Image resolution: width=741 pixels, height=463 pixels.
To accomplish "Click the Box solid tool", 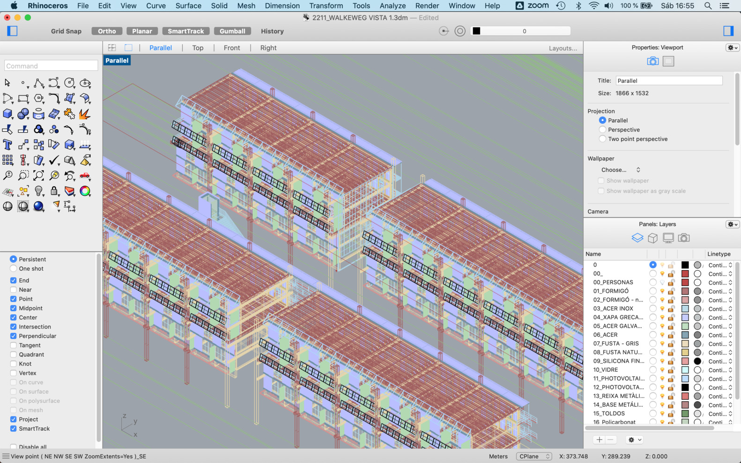I will [7, 114].
